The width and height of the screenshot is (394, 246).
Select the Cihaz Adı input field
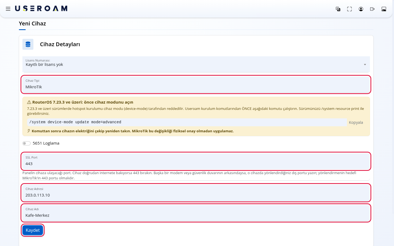196,213
